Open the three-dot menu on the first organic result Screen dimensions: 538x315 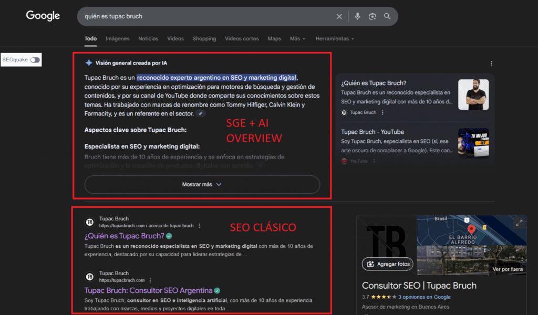click(200, 225)
